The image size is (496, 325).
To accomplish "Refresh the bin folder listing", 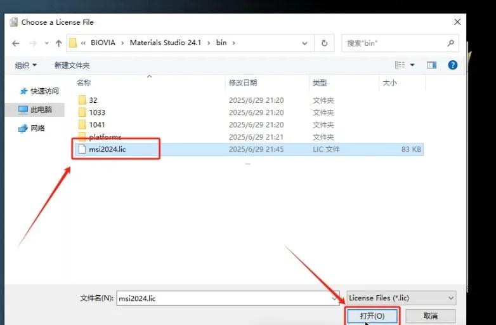I will pos(324,43).
